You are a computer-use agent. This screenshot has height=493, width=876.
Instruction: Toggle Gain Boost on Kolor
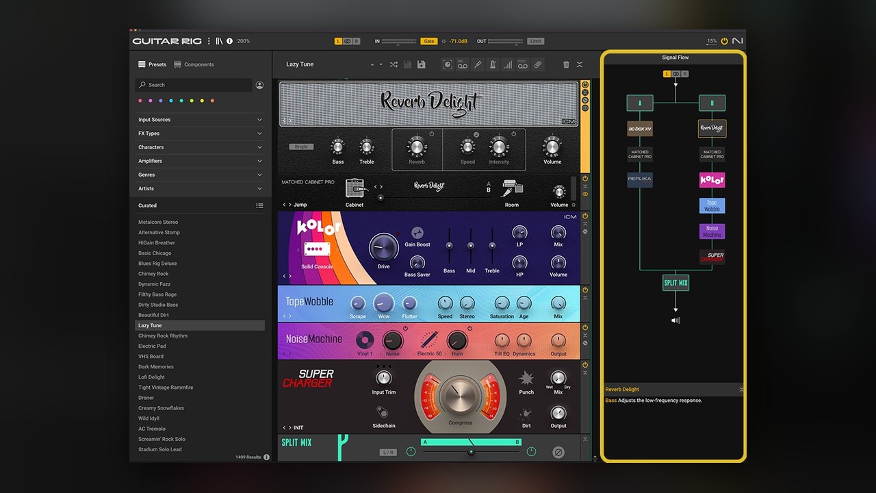pos(417,233)
